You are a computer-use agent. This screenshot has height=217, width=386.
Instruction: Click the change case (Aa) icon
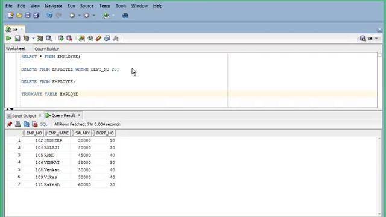(x=90, y=38)
